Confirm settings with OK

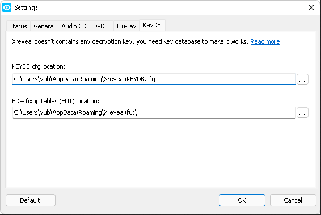point(242,200)
